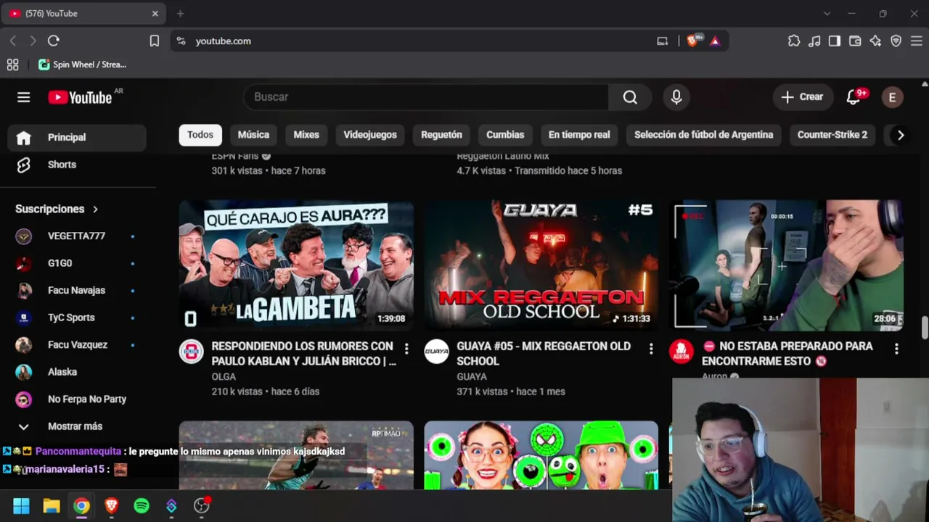This screenshot has width=929, height=522.
Task: Select the 'Mixes' filter chip
Action: point(306,135)
